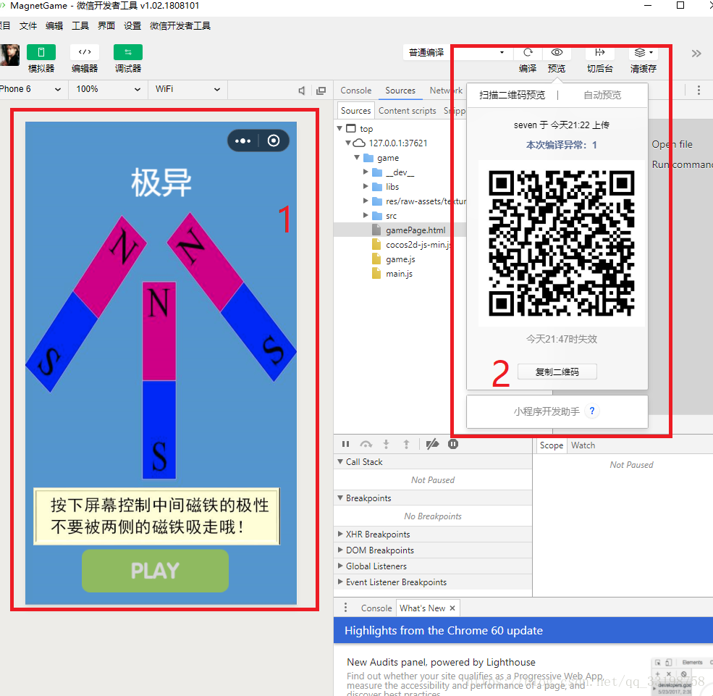Click the step out icon
The height and width of the screenshot is (696, 713).
[x=407, y=444]
